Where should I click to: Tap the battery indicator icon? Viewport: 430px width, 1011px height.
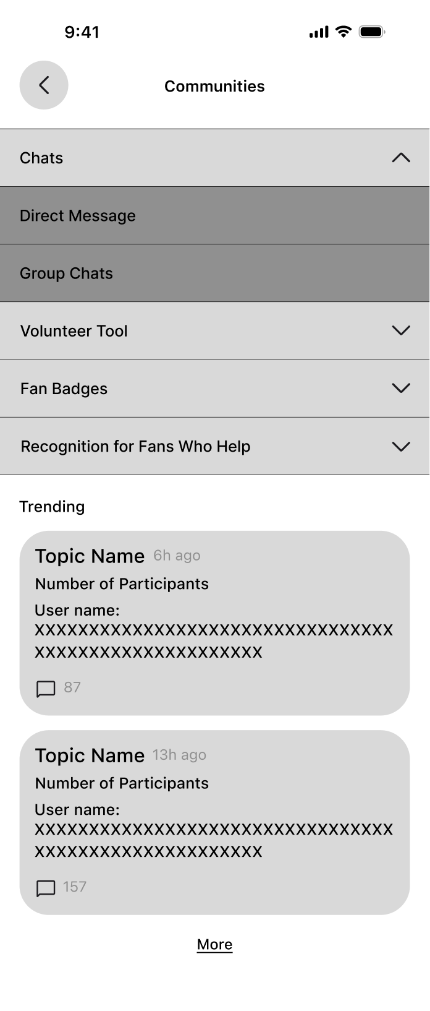(x=372, y=32)
